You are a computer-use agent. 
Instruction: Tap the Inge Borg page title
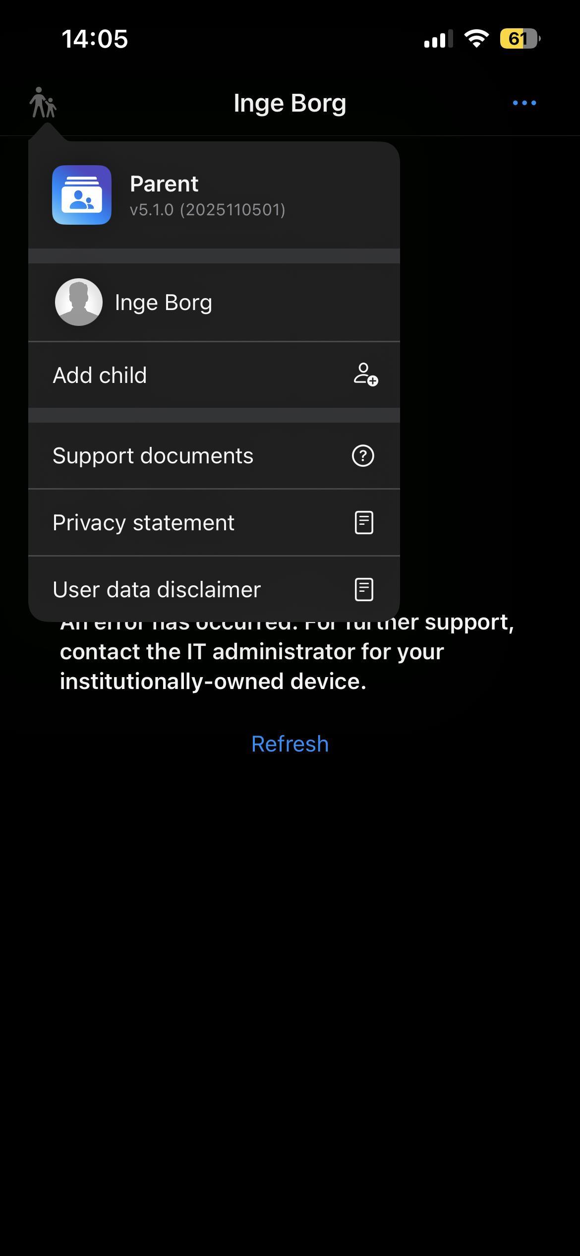pyautogui.click(x=290, y=103)
